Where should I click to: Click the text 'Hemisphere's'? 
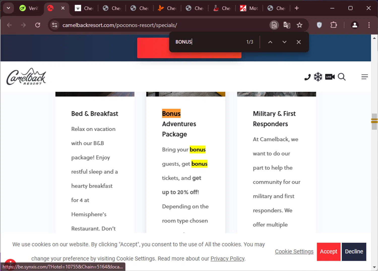[89, 215]
